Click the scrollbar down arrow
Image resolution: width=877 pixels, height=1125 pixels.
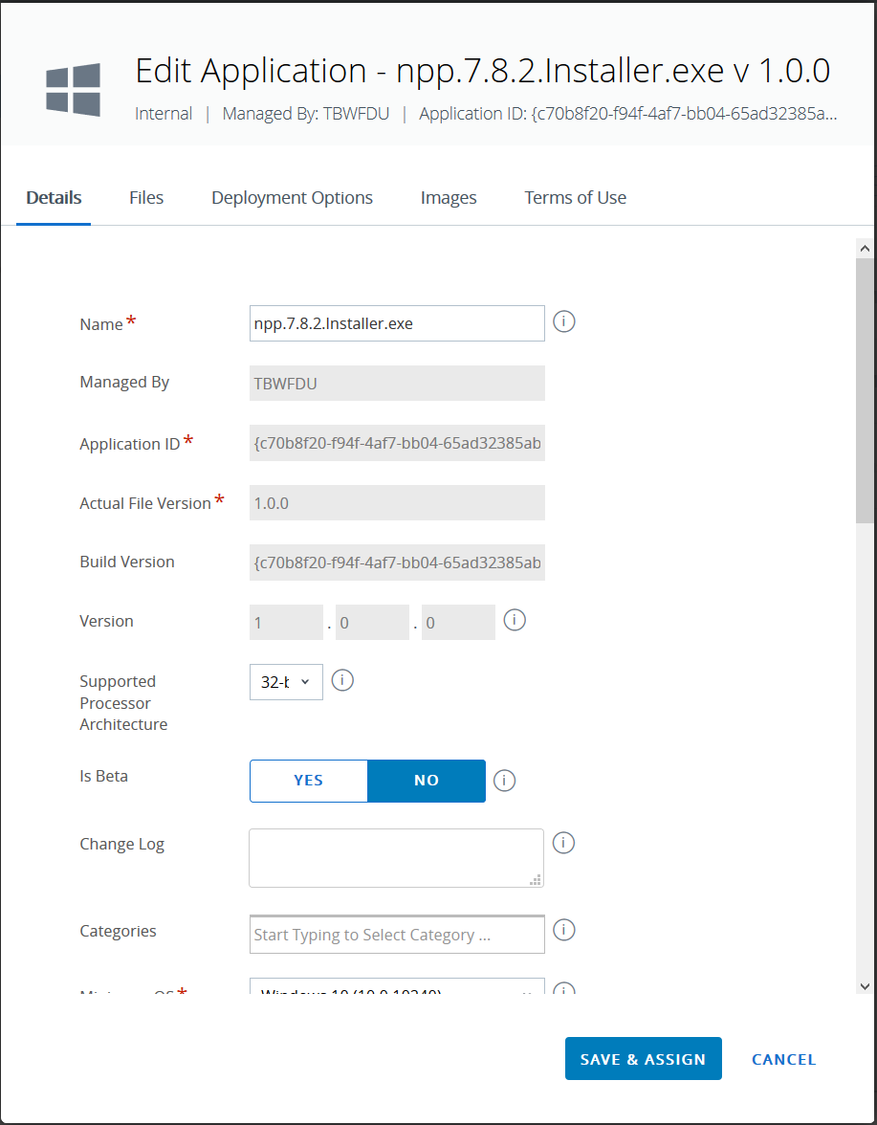(865, 986)
